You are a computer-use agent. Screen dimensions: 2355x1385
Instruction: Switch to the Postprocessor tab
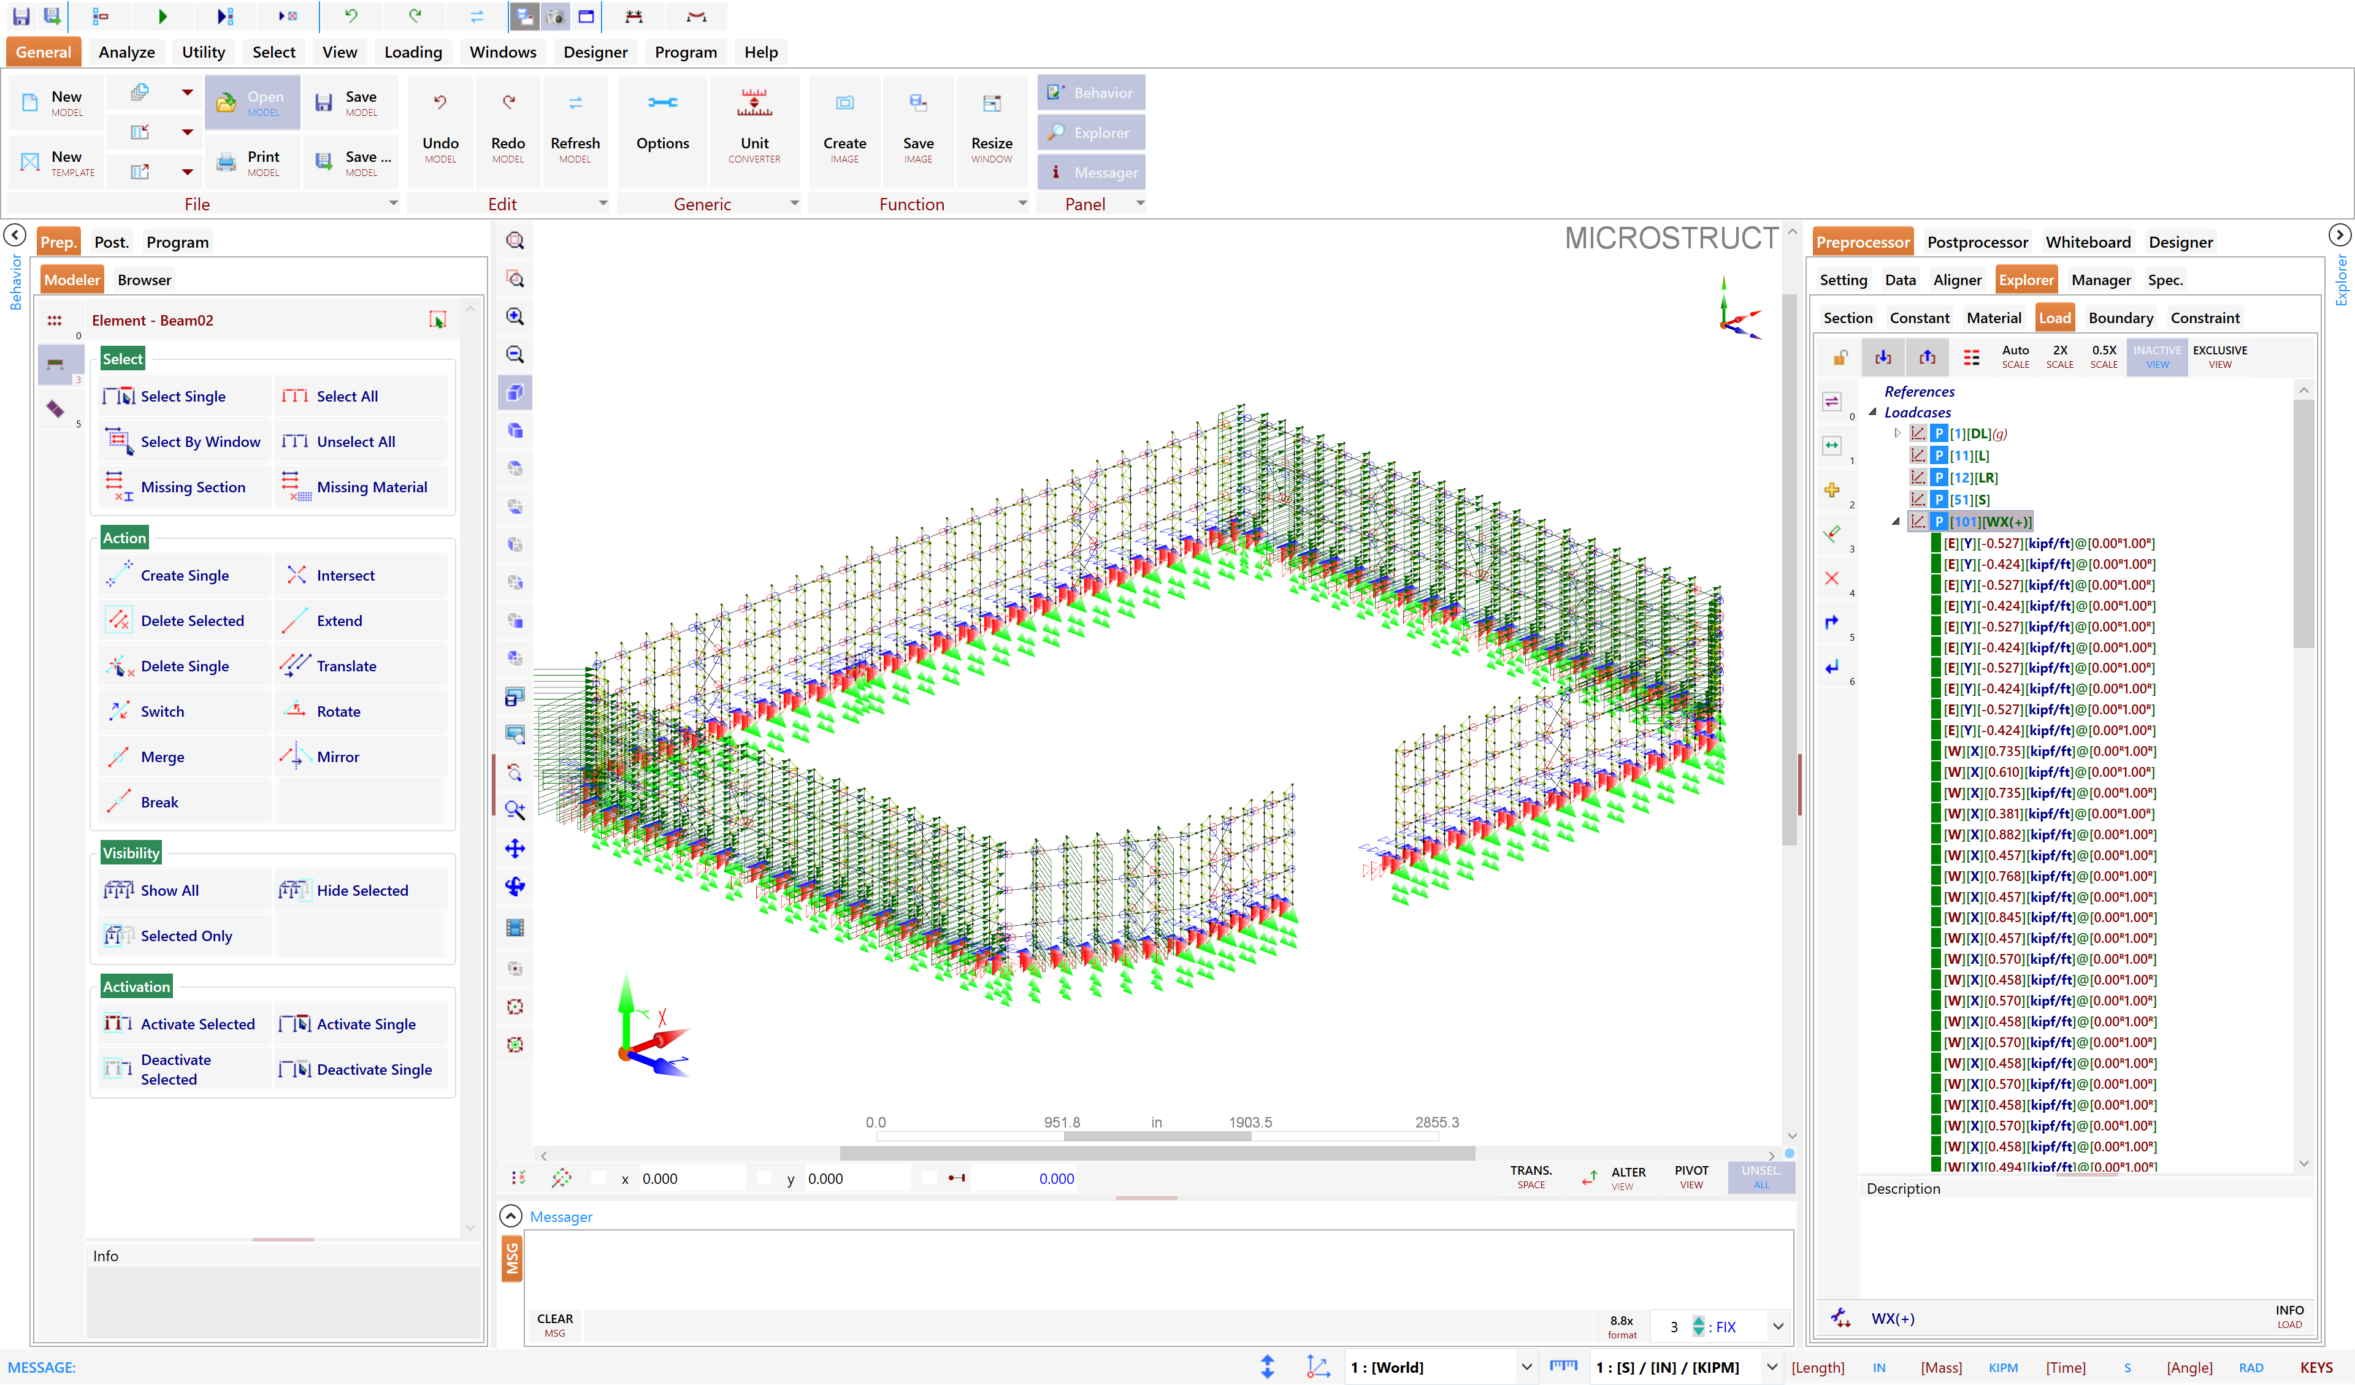1977,242
